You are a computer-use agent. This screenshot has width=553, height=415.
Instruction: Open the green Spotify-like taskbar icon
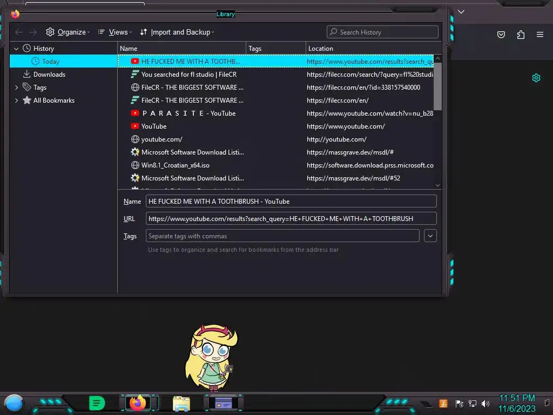click(97, 403)
